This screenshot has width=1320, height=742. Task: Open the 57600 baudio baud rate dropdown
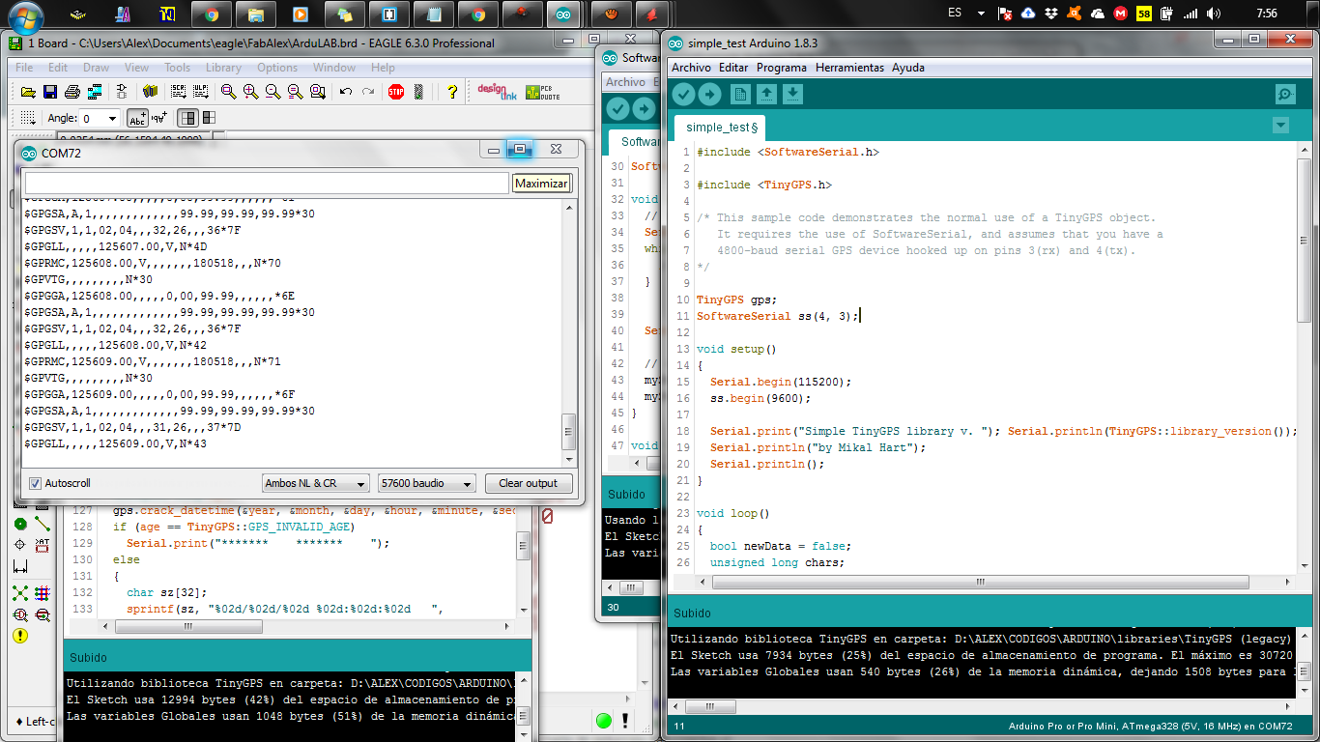point(427,483)
